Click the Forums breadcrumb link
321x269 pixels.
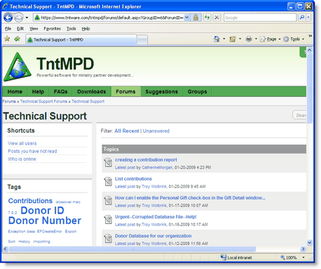[9, 101]
